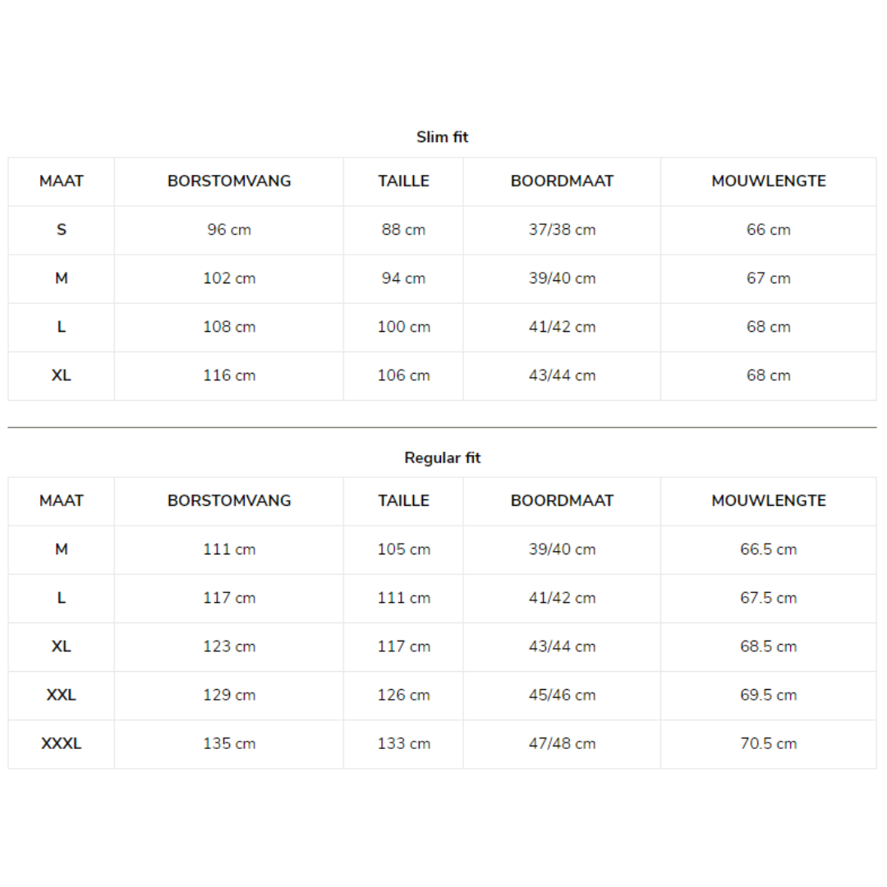
Task: Click the 47/48 cm boordmaat cell
Action: (562, 743)
